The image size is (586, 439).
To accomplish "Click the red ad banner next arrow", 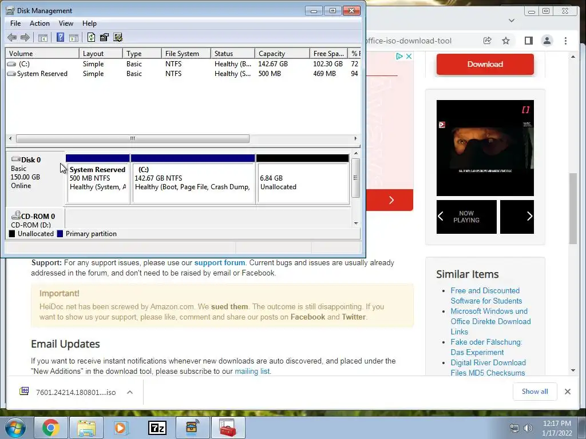I will coord(391,200).
